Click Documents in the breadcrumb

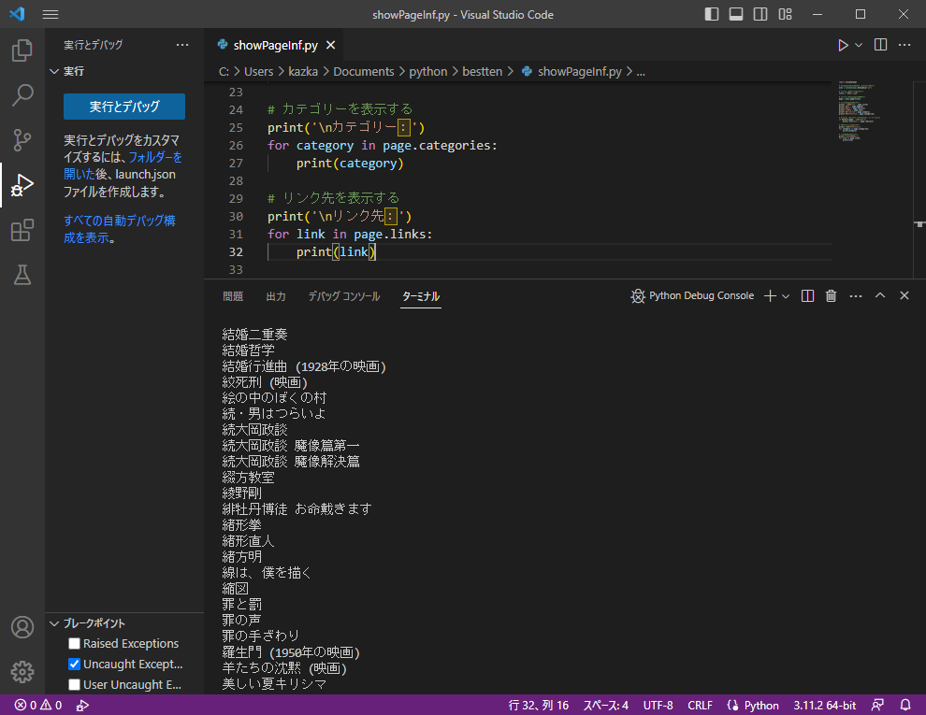(363, 71)
